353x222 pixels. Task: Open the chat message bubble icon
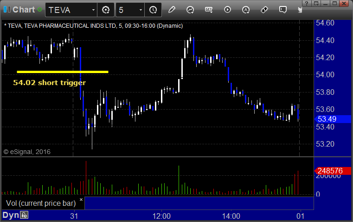pos(283,10)
